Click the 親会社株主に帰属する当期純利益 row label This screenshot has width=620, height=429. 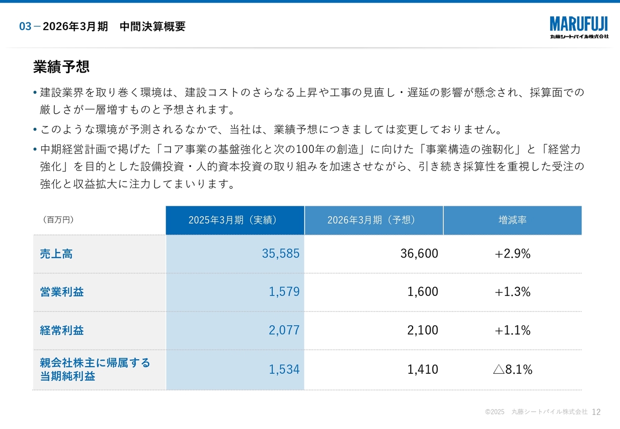[95, 369]
